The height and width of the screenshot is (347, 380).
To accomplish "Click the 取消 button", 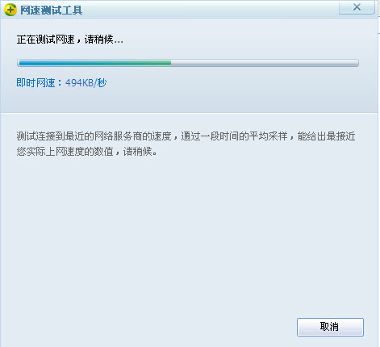I will coord(330,327).
